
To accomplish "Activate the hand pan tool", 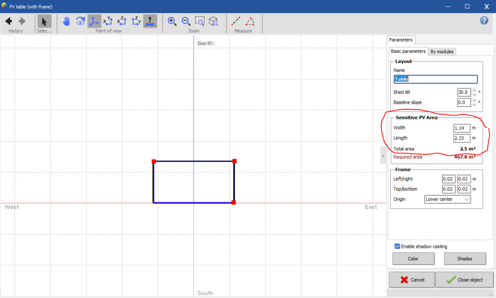I will pyautogui.click(x=66, y=21).
